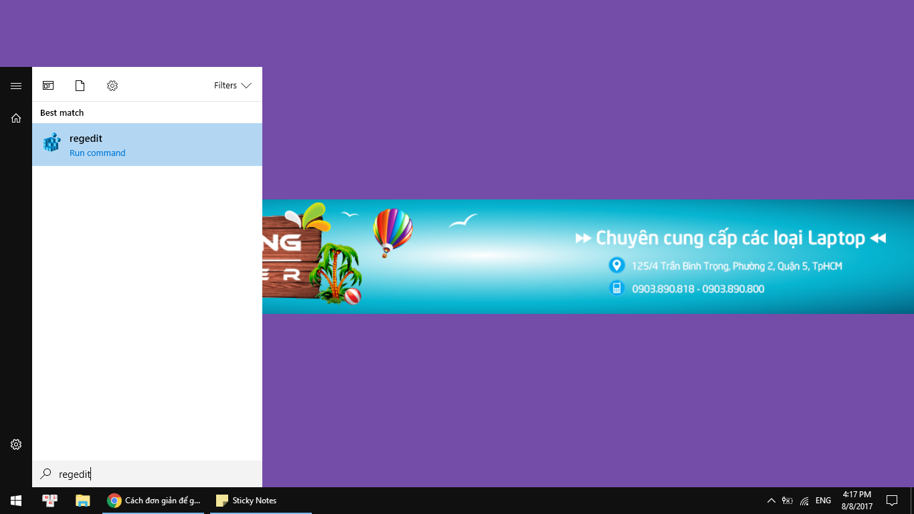The height and width of the screenshot is (514, 914).
Task: Open the hamburger menu in search panel
Action: point(15,86)
